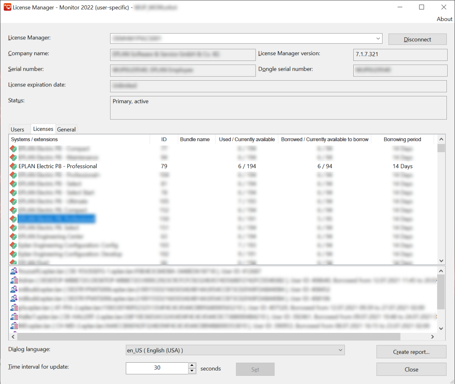This screenshot has height=384, width=455.
Task: Click the Create report button
Action: click(411, 352)
